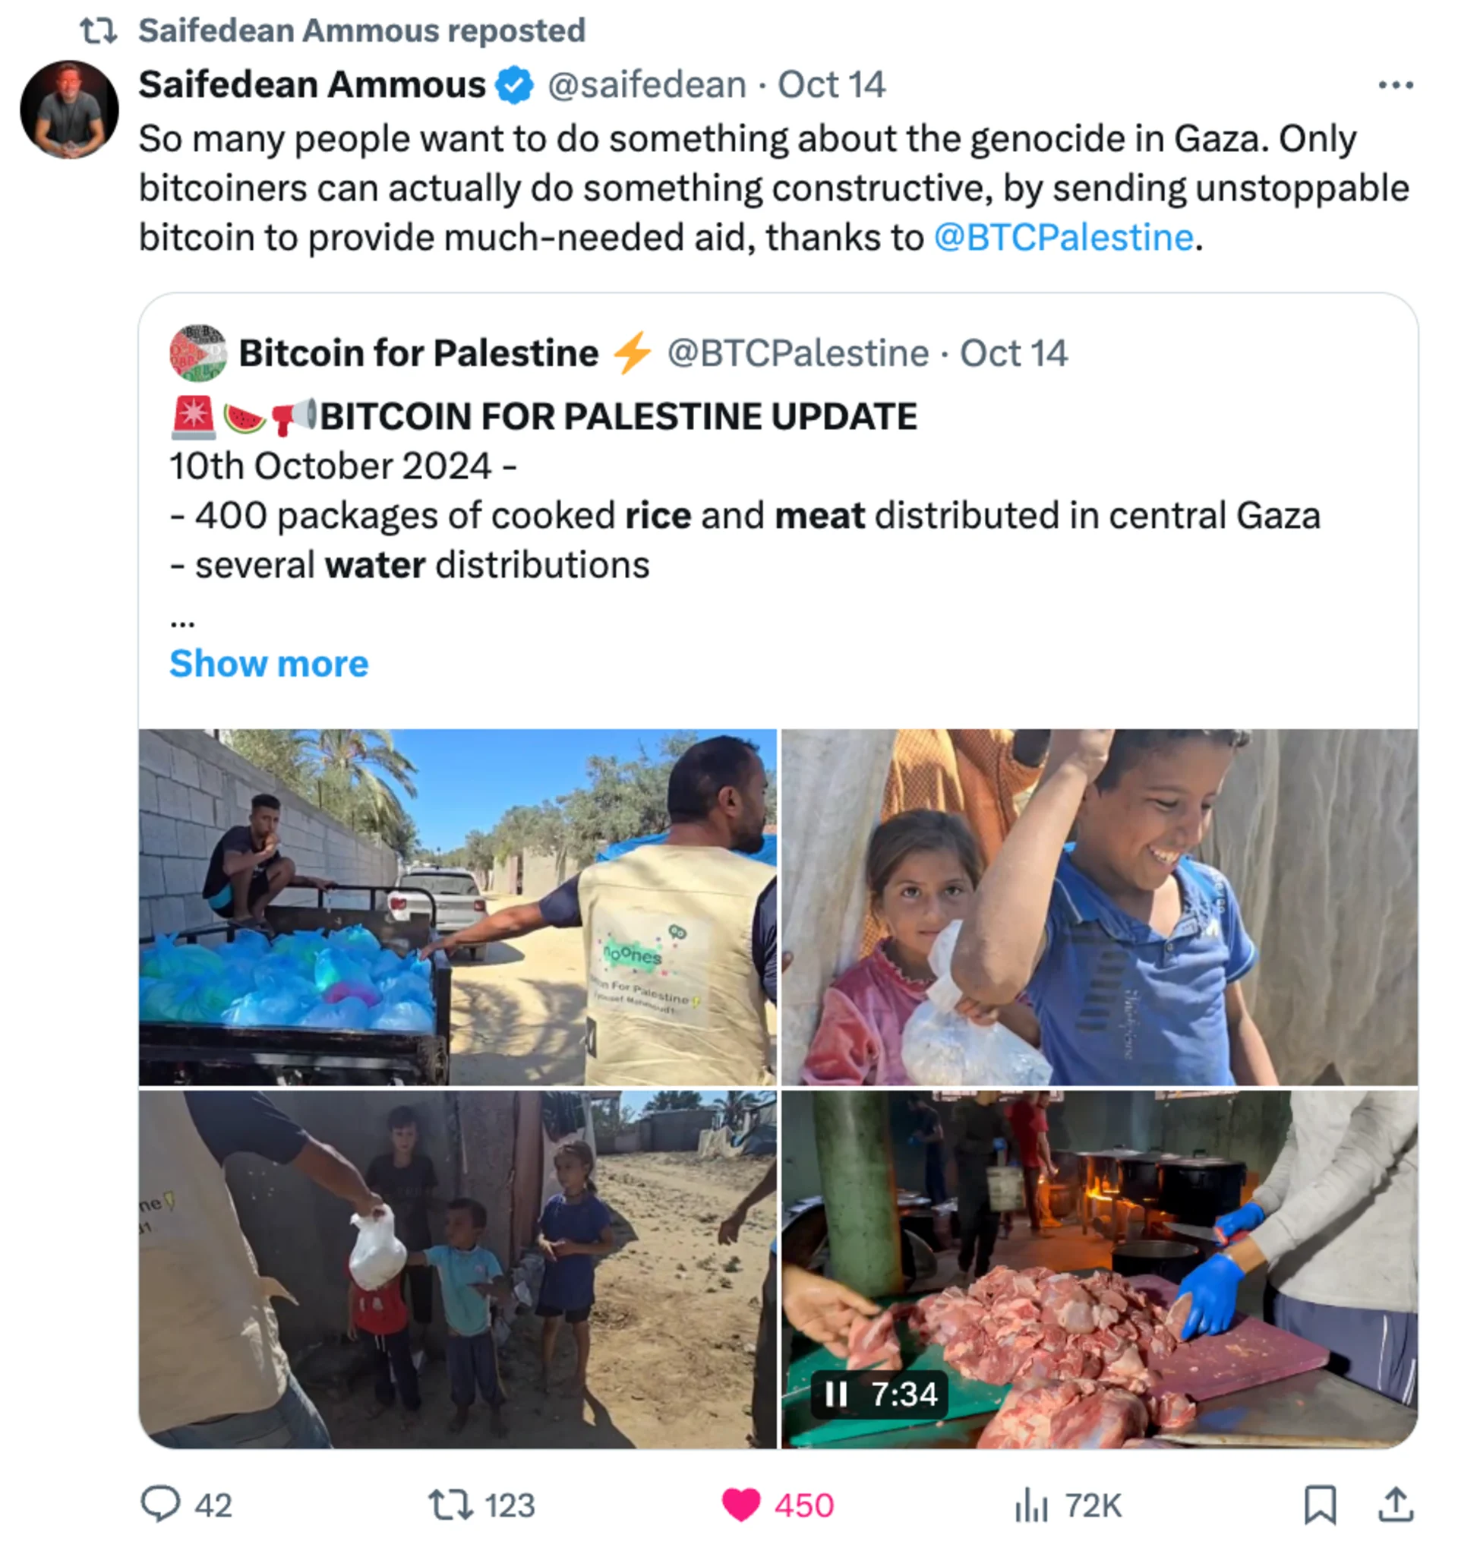The image size is (1458, 1557).
Task: Click the blue verified badge
Action: click(513, 84)
